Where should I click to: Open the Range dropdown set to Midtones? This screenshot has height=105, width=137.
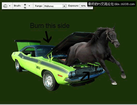tap(55, 6)
